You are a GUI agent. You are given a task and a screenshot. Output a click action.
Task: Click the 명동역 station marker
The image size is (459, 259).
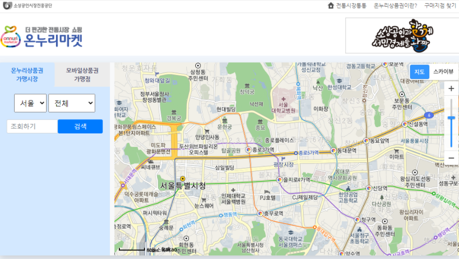221,216
